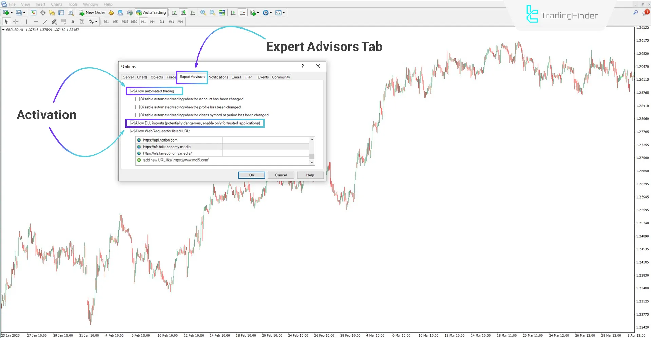
Task: Switch to the Notifications tab
Action: tap(218, 77)
